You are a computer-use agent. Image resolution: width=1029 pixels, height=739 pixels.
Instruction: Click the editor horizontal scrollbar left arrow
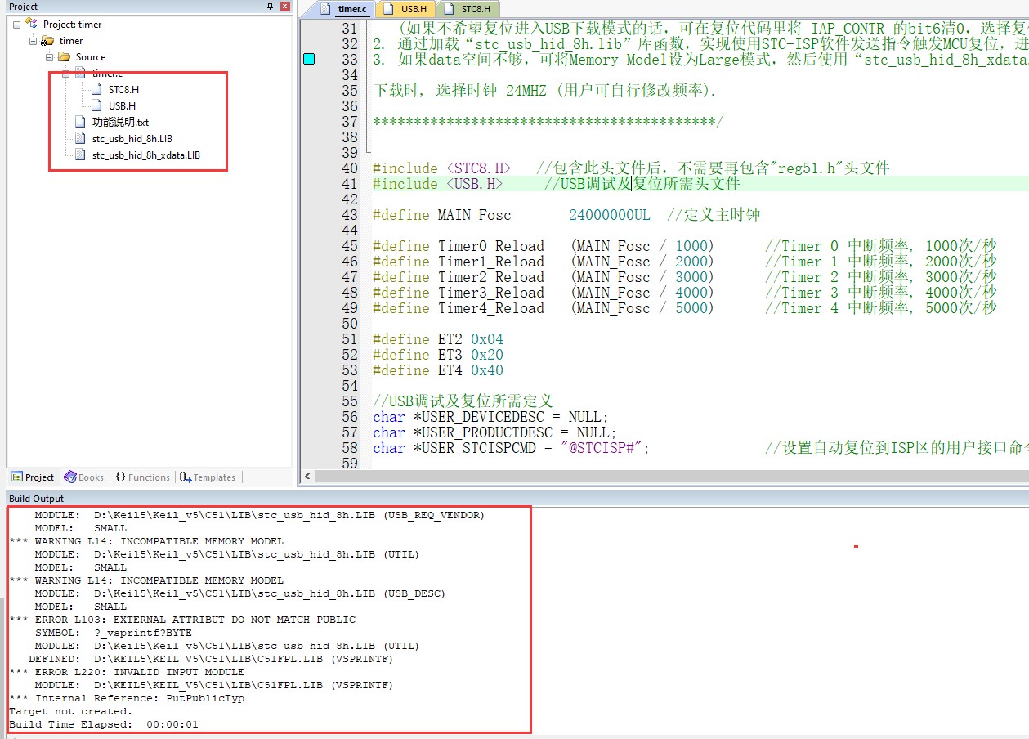pyautogui.click(x=307, y=476)
